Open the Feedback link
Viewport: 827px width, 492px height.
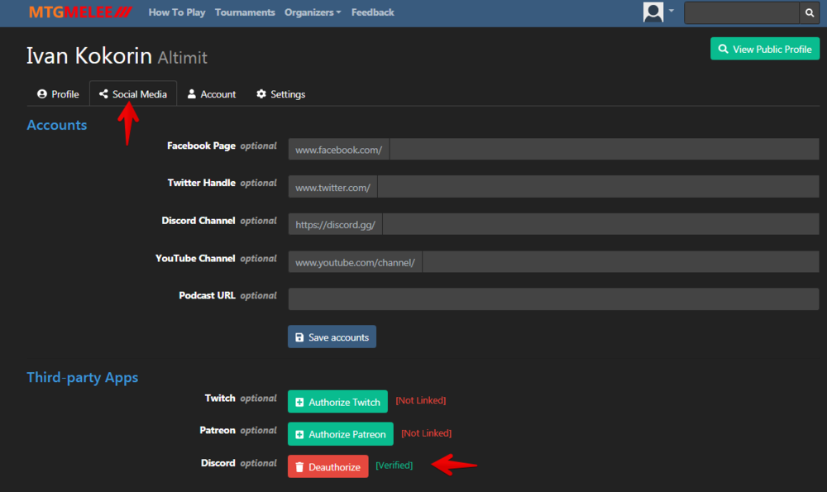pos(372,12)
